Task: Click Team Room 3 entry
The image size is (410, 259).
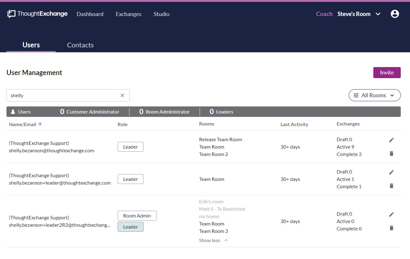Action: (213, 231)
